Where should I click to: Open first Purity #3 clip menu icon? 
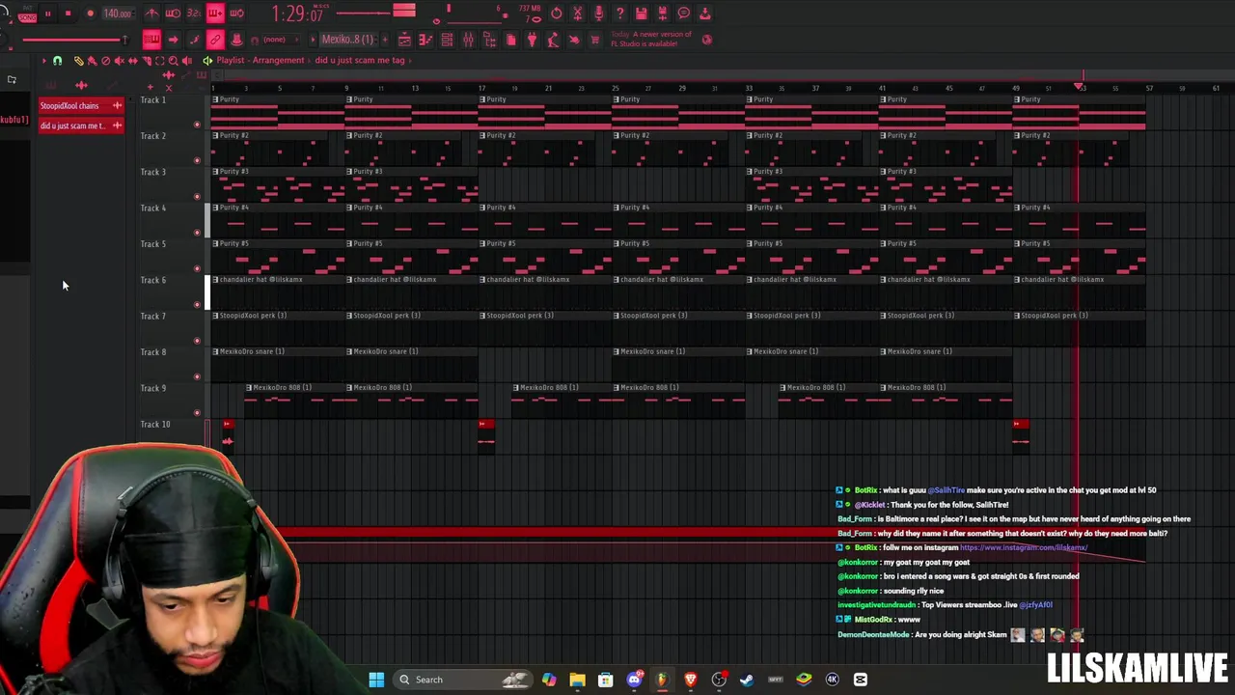[216, 172]
